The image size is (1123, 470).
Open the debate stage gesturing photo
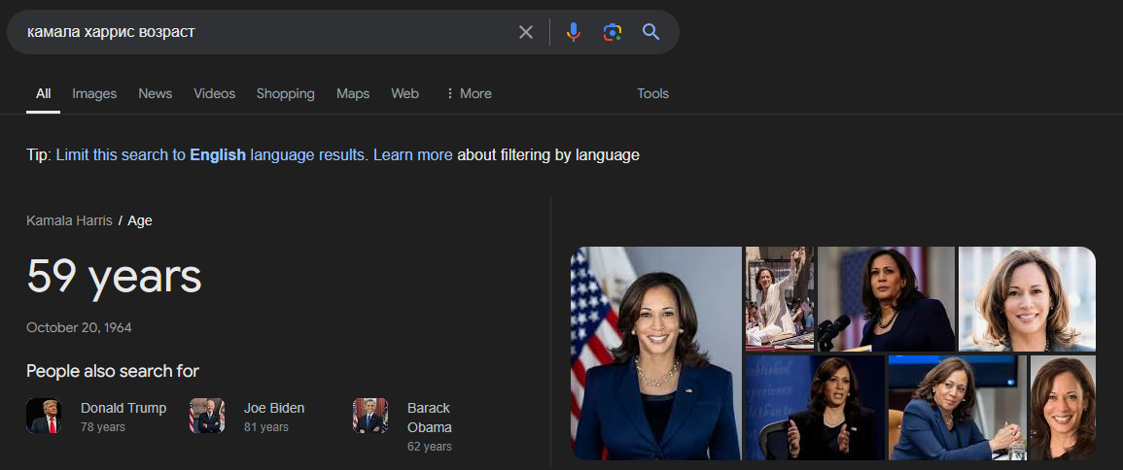click(815, 408)
